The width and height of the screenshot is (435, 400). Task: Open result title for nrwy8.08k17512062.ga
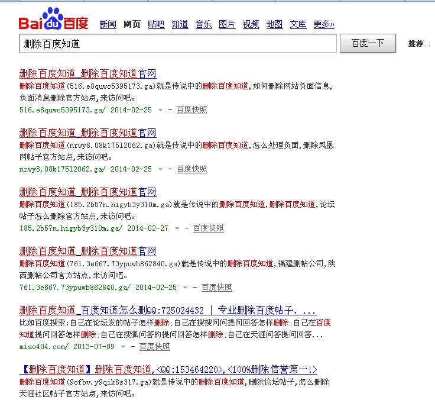87,133
